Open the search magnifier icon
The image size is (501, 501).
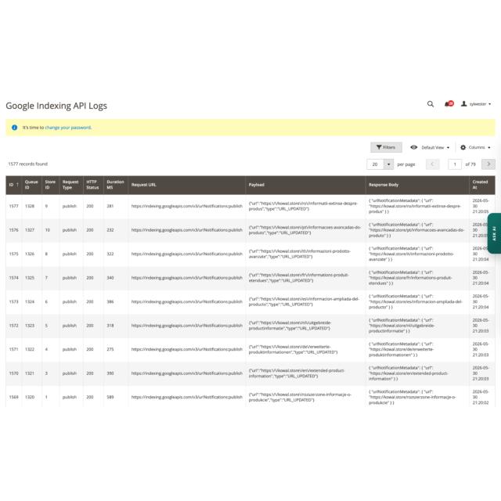click(431, 104)
